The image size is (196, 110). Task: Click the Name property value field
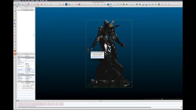pos(30,58)
